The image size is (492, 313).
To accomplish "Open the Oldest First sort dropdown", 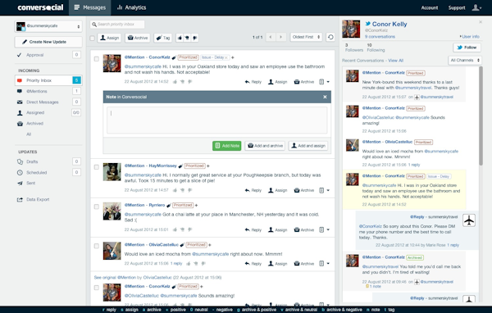I will pyautogui.click(x=306, y=38).
